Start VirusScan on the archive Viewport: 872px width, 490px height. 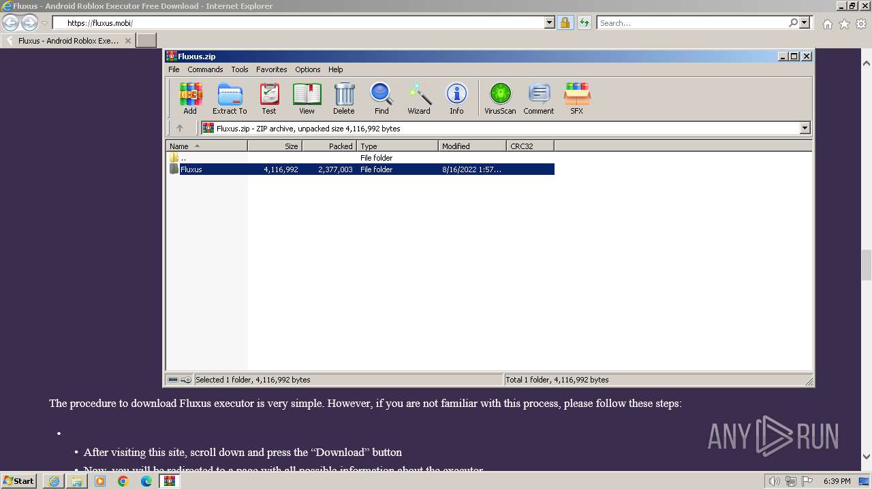(500, 98)
